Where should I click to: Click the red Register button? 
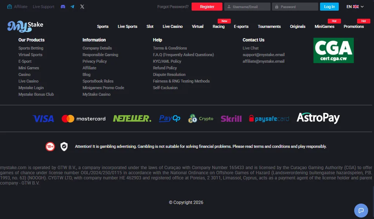pyautogui.click(x=207, y=7)
